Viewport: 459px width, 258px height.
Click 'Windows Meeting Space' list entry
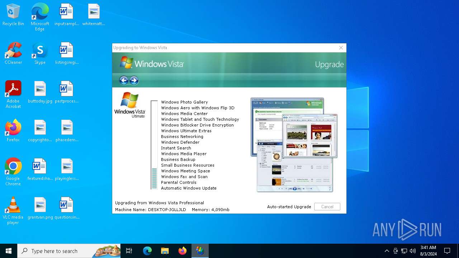(185, 171)
